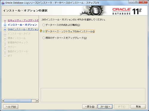Click the yellow lightbulb hint icon
149x111 pixels.
click(41, 31)
